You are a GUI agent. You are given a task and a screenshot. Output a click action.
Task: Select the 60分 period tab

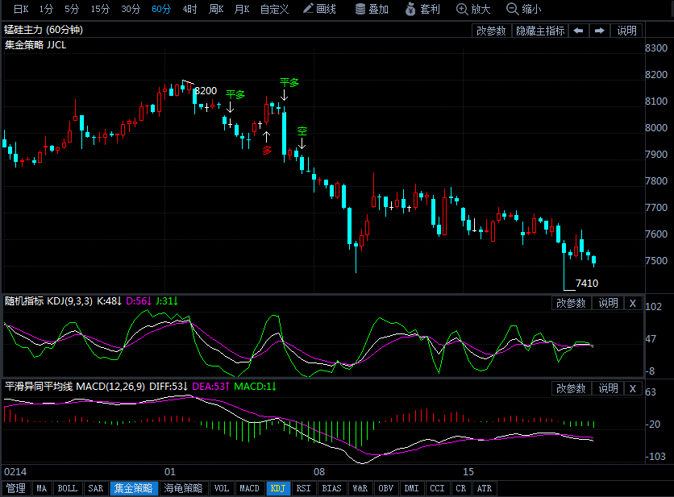tap(161, 9)
